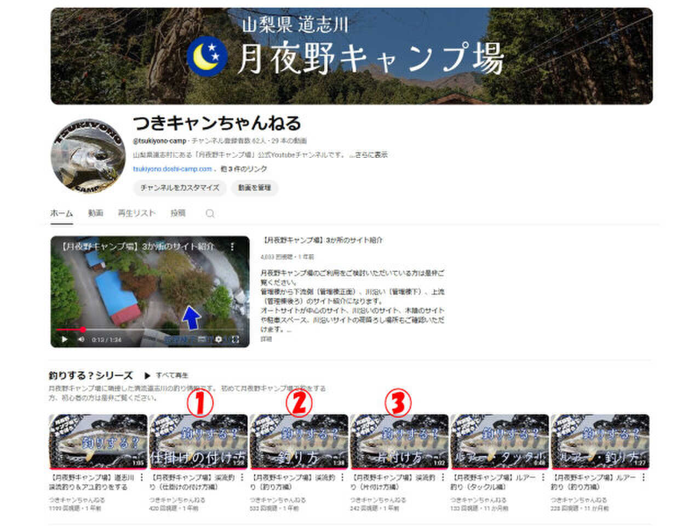Screen dimensions: 700x526
Task: Open 片付け方 video thumbnail
Action: [x=399, y=442]
